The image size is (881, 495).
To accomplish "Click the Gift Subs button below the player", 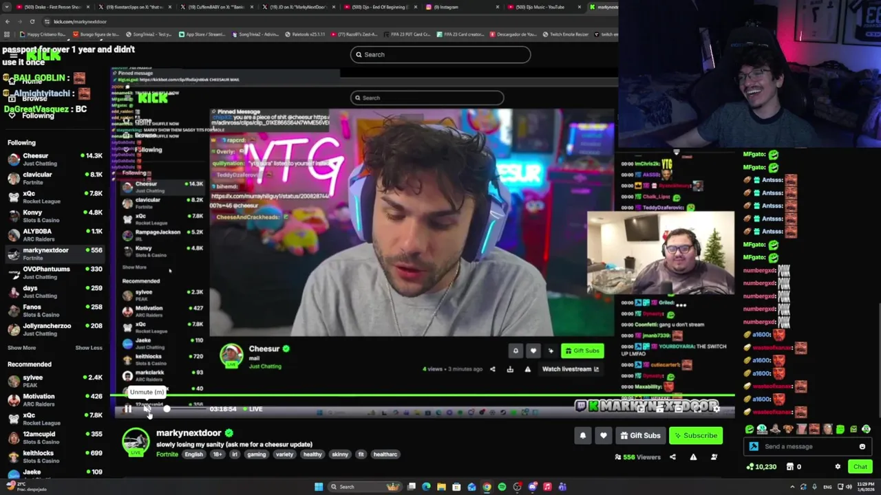I will click(x=640, y=435).
